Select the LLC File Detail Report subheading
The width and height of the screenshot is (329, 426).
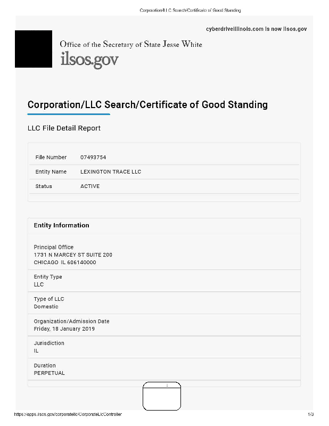coord(64,128)
